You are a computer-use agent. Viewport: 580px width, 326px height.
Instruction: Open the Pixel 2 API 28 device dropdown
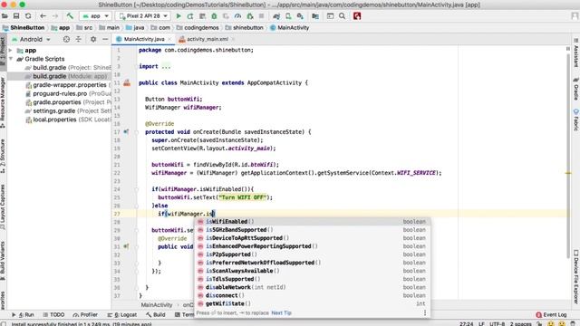[x=143, y=16]
